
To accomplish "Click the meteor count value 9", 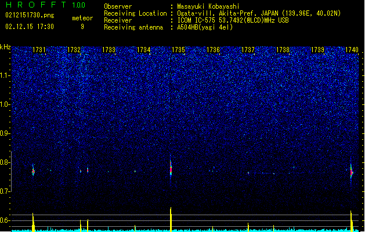I will tap(82, 27).
